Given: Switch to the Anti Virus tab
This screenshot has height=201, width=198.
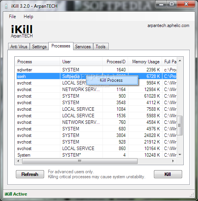Looking at the screenshot, I should [19, 47].
